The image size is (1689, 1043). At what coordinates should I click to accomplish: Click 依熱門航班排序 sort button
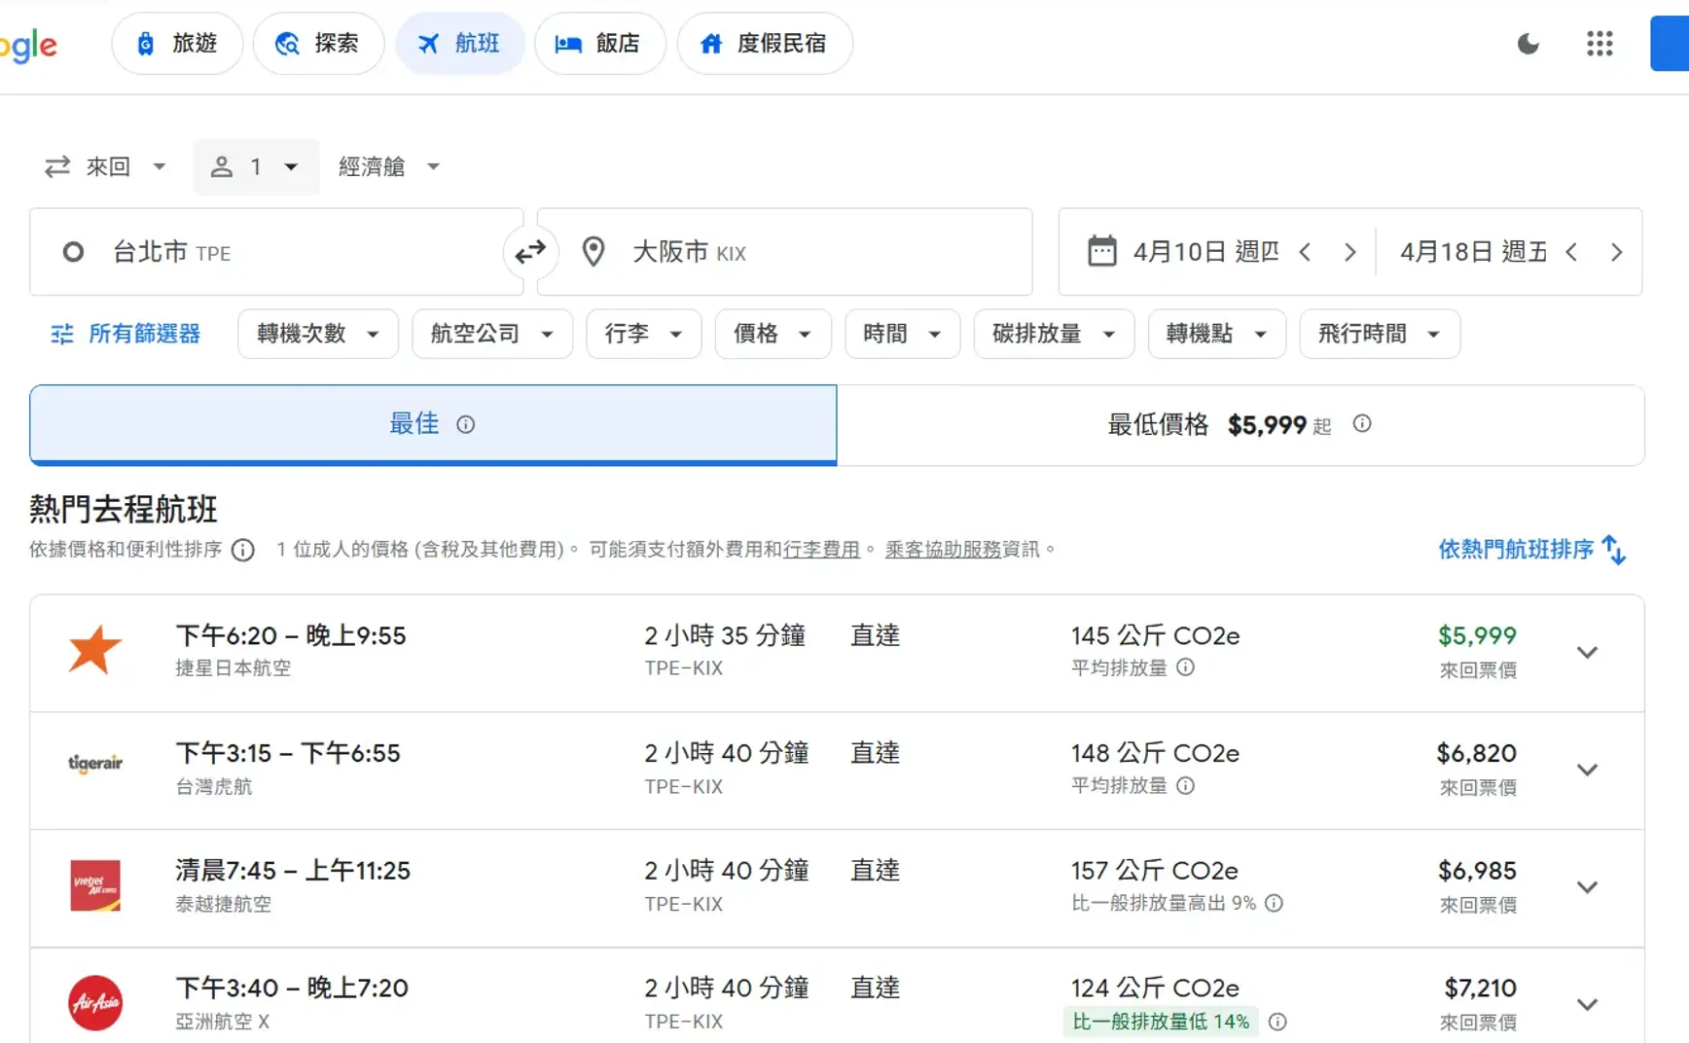(1532, 550)
